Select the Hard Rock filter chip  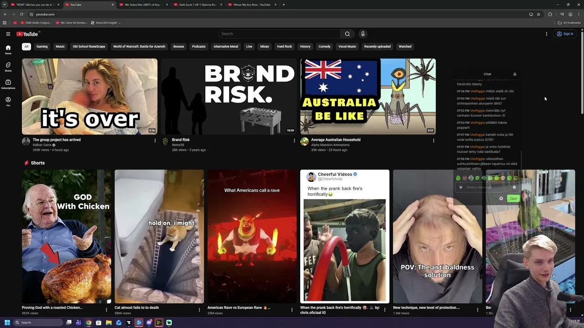tap(284, 46)
